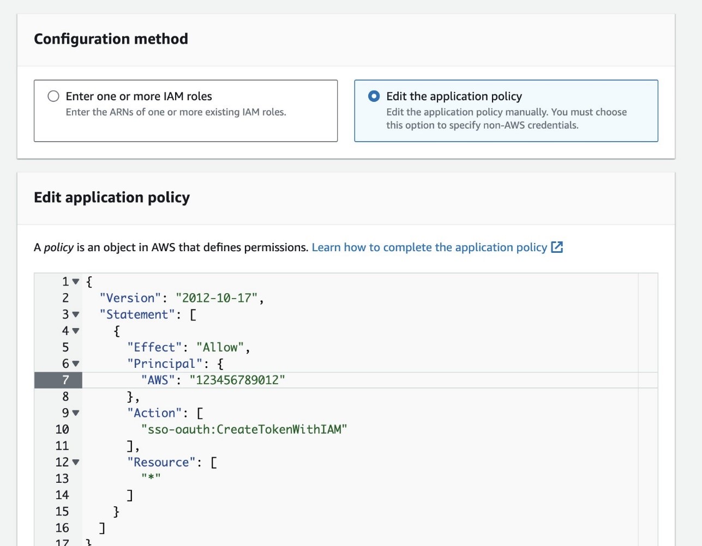
Task: Click the "*" resource value on line 13
Action: [x=151, y=478]
